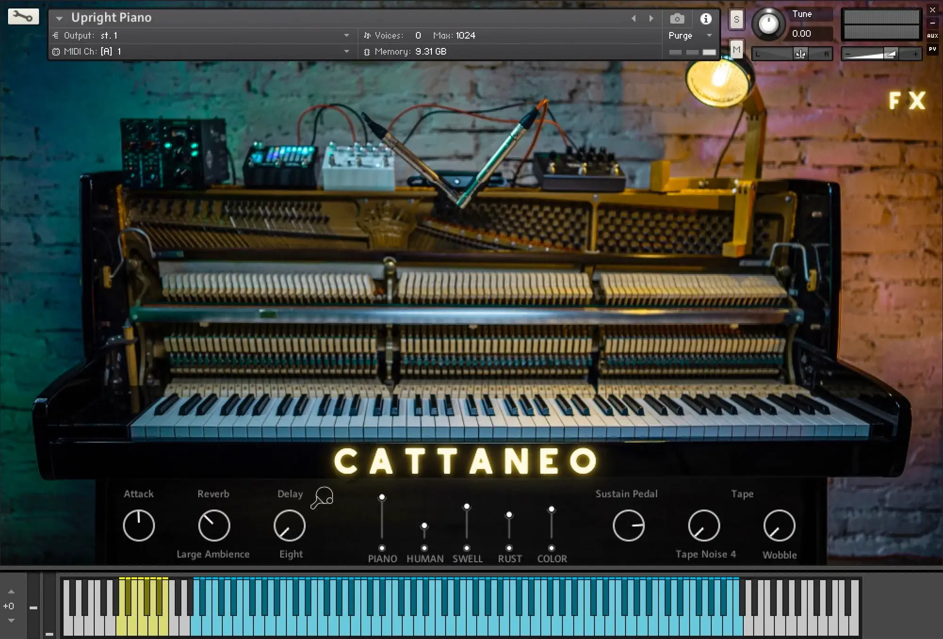Open the AUX sends view
Screen dimensions: 943x639
point(932,35)
